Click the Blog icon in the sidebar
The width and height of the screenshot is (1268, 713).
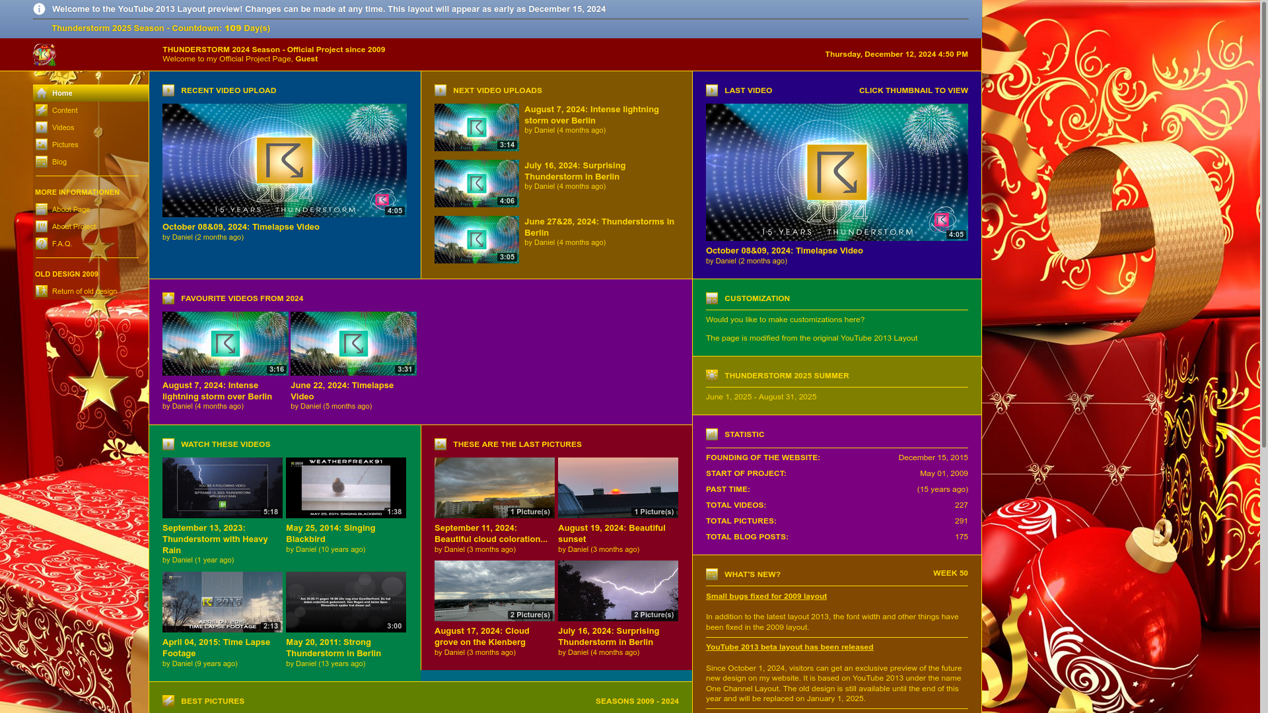coord(42,162)
